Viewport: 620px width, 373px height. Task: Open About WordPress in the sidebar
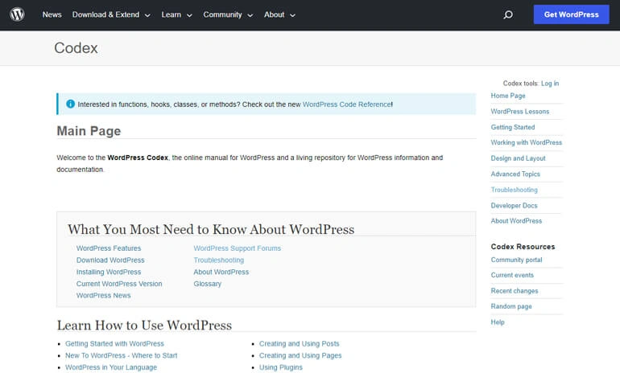pyautogui.click(x=516, y=221)
